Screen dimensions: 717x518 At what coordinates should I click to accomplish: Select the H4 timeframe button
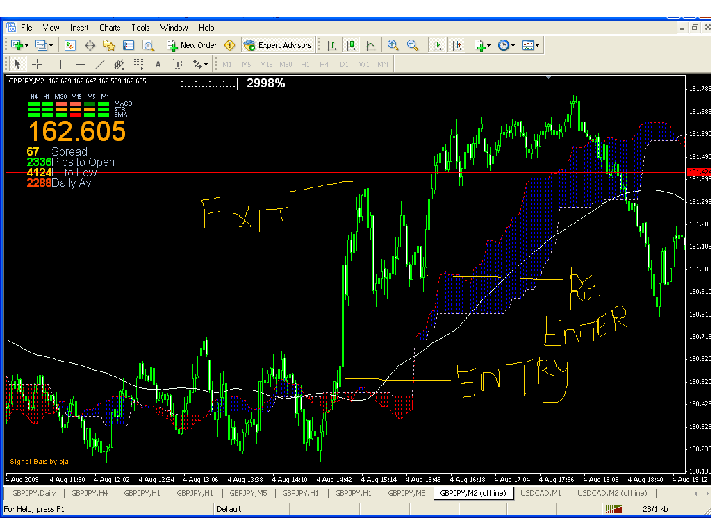tap(324, 64)
